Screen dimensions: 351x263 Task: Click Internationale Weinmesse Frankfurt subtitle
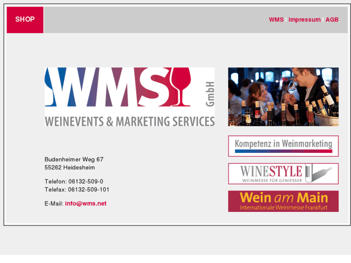[283, 208]
